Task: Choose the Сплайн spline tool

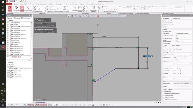Action: click(x=66, y=11)
